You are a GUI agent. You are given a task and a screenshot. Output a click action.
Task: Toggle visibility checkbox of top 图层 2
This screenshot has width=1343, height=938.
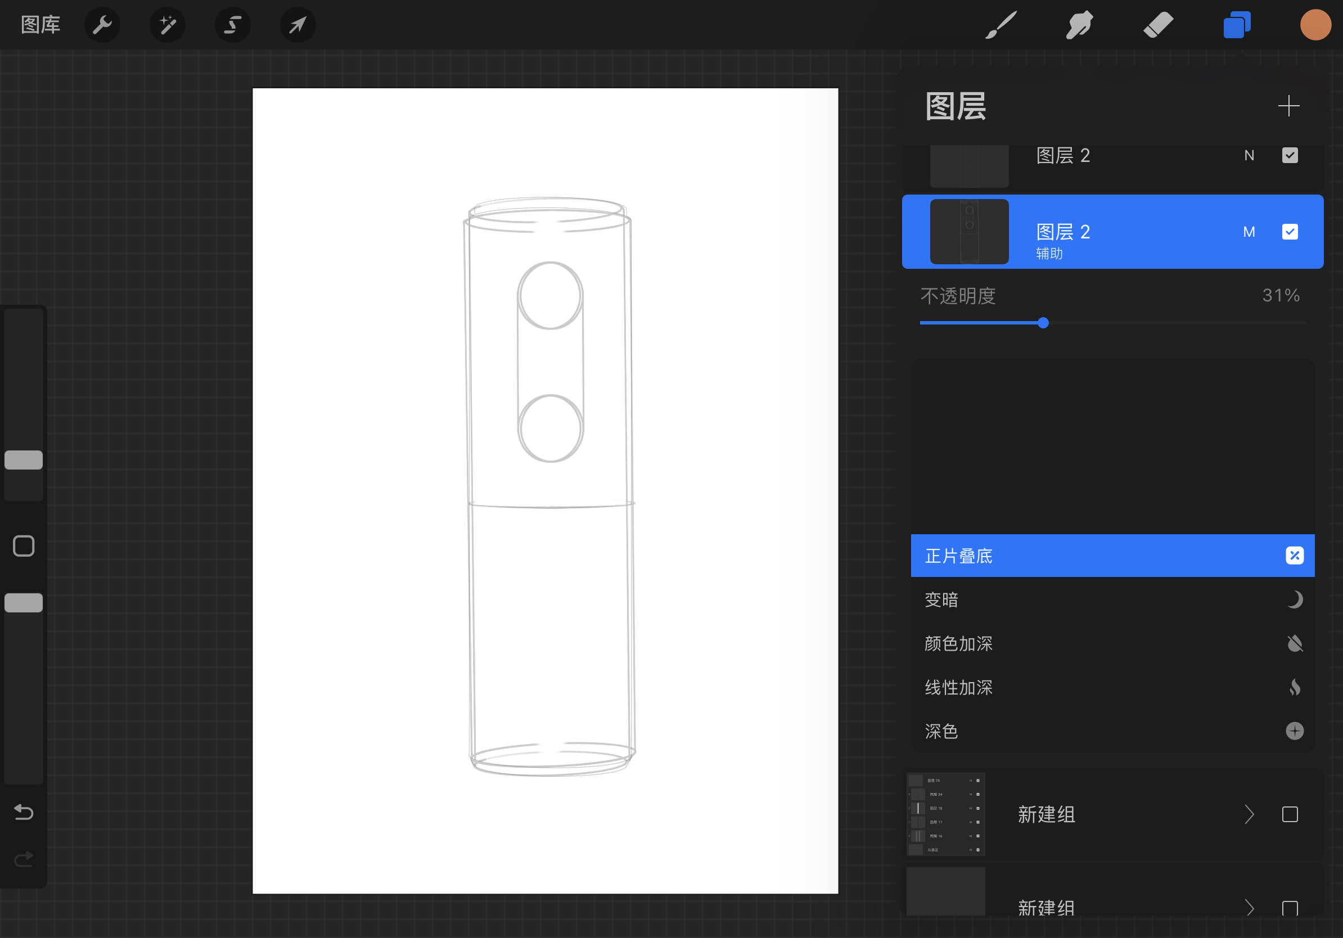tap(1291, 155)
